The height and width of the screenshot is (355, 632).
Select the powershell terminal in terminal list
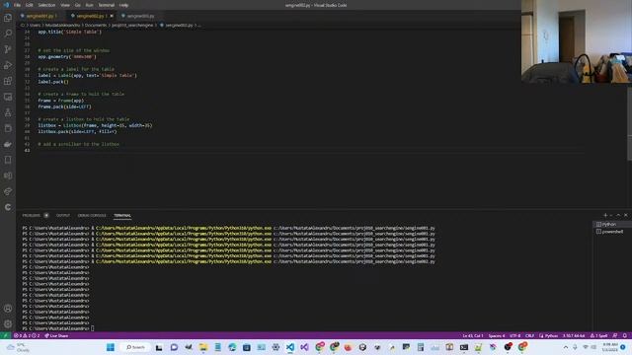[x=611, y=232]
